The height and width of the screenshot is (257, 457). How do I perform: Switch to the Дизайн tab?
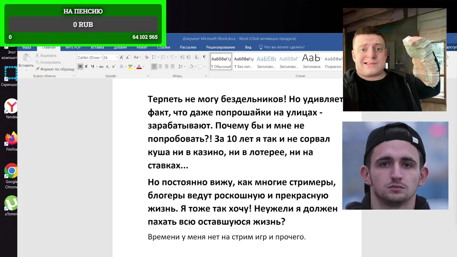(120, 47)
